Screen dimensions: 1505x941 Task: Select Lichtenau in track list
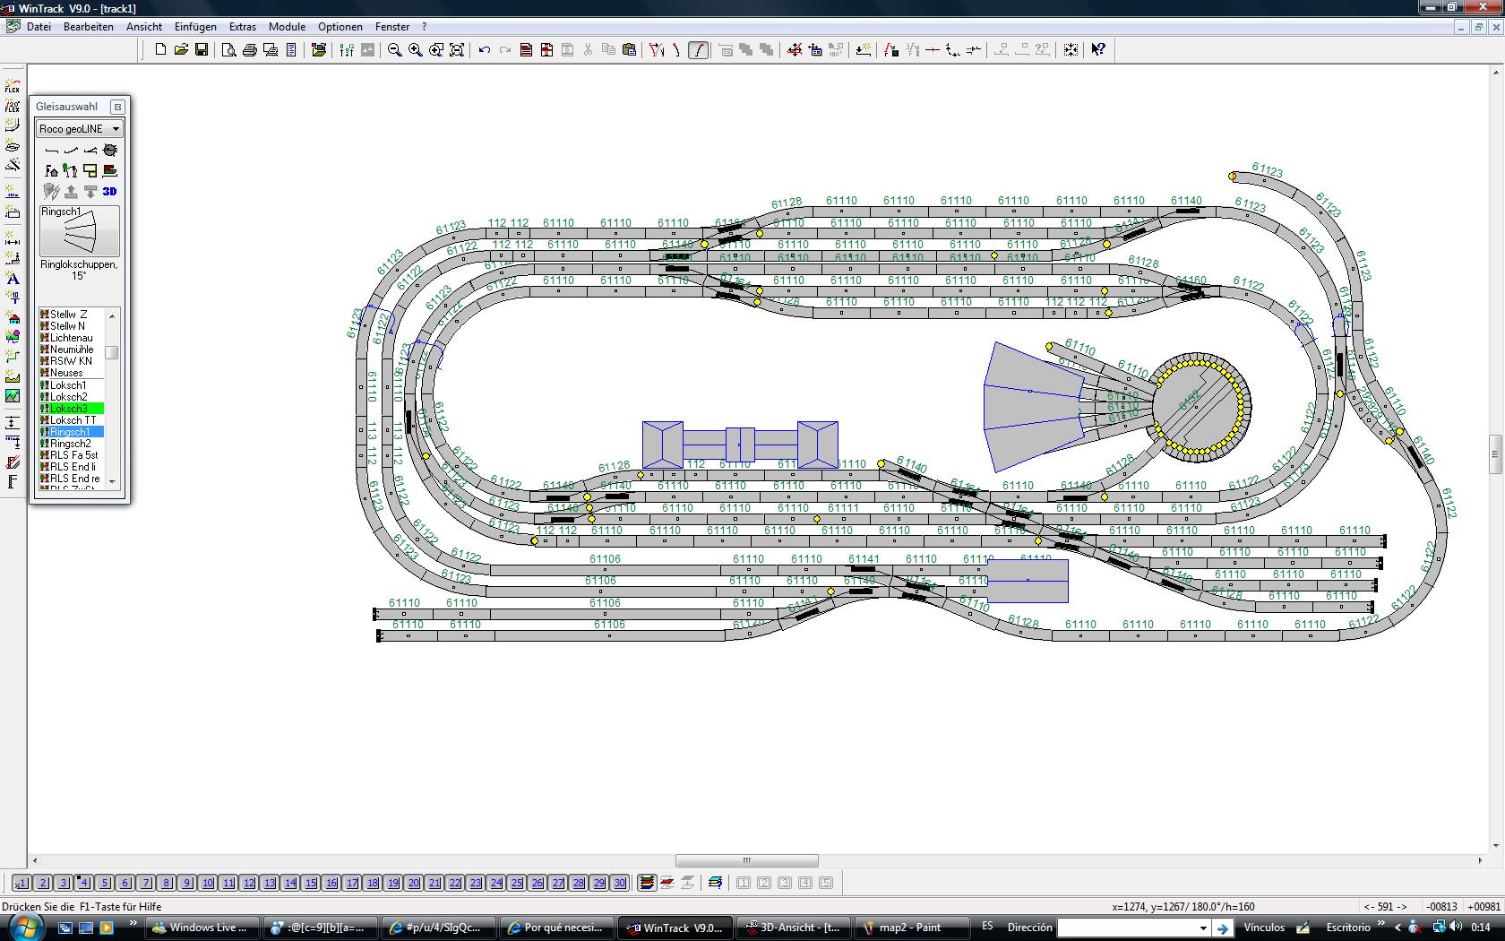[x=71, y=338]
